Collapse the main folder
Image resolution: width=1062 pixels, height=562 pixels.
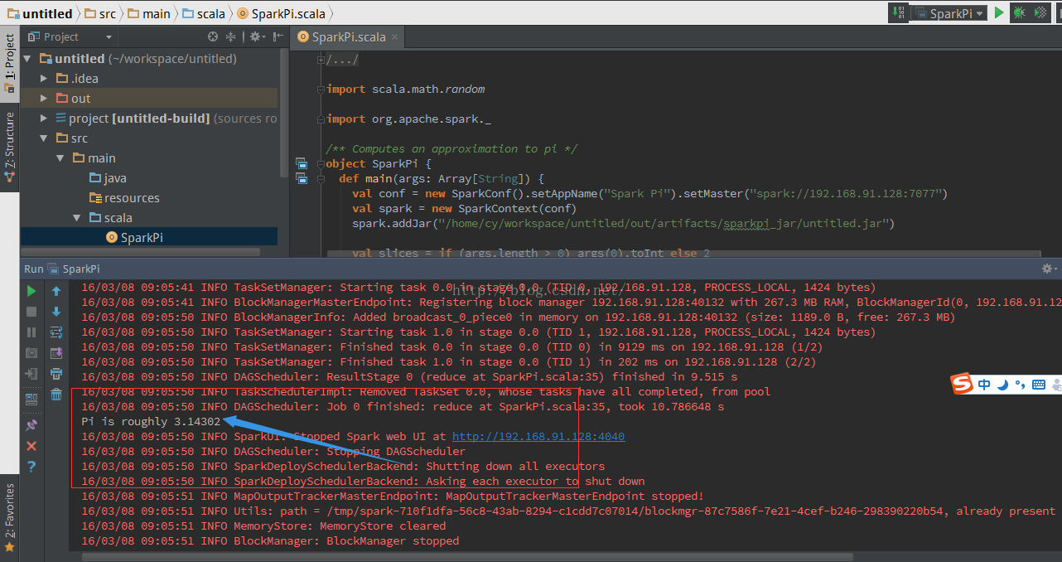(x=60, y=158)
